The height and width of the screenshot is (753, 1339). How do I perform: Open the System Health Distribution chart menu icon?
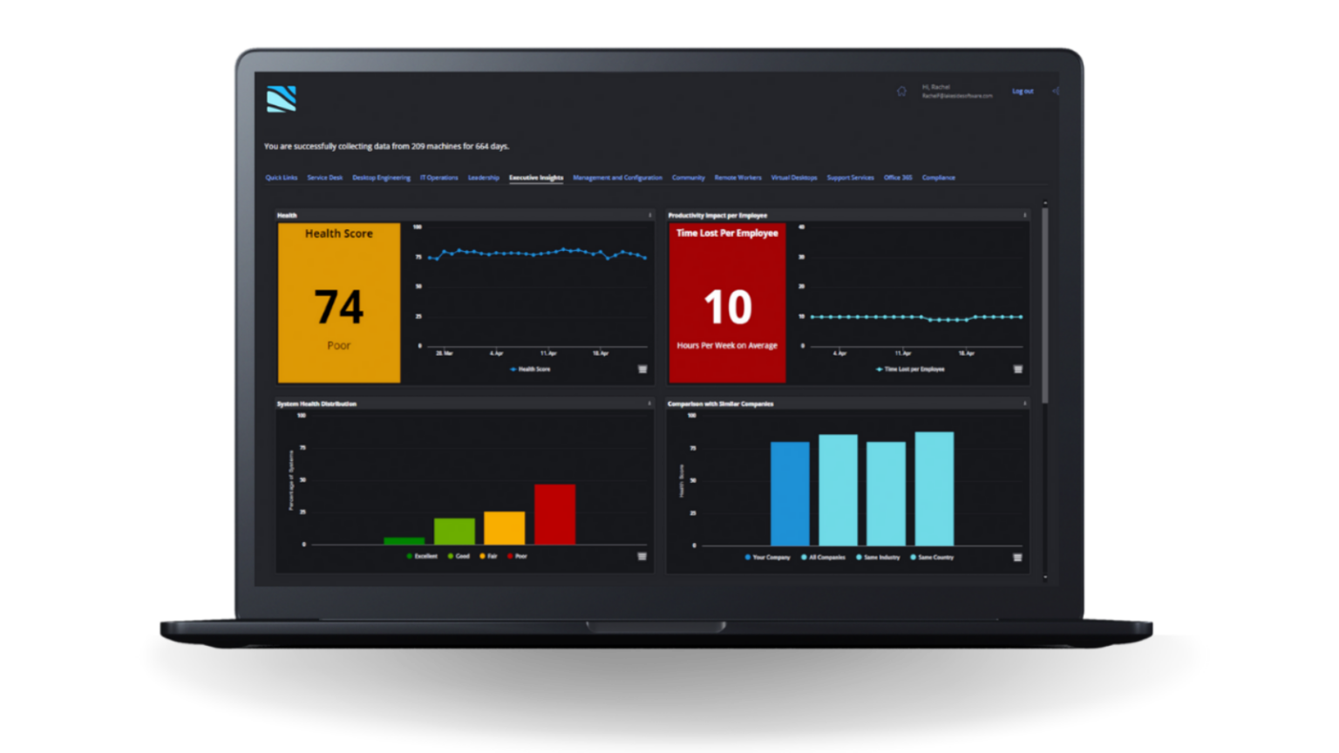click(x=642, y=556)
